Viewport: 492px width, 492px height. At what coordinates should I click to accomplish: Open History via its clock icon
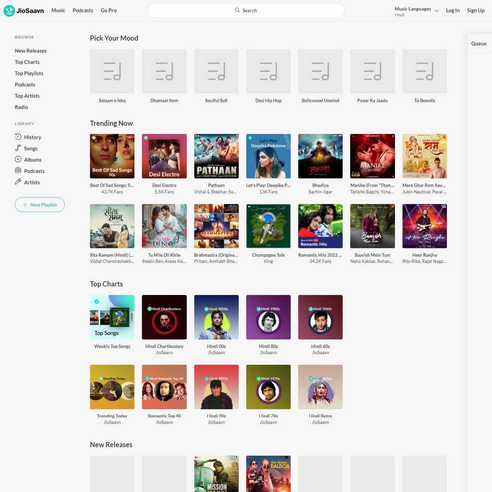coord(18,137)
